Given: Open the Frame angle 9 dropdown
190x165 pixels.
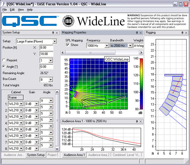Looking at the screenshot, I should [x=51, y=101].
